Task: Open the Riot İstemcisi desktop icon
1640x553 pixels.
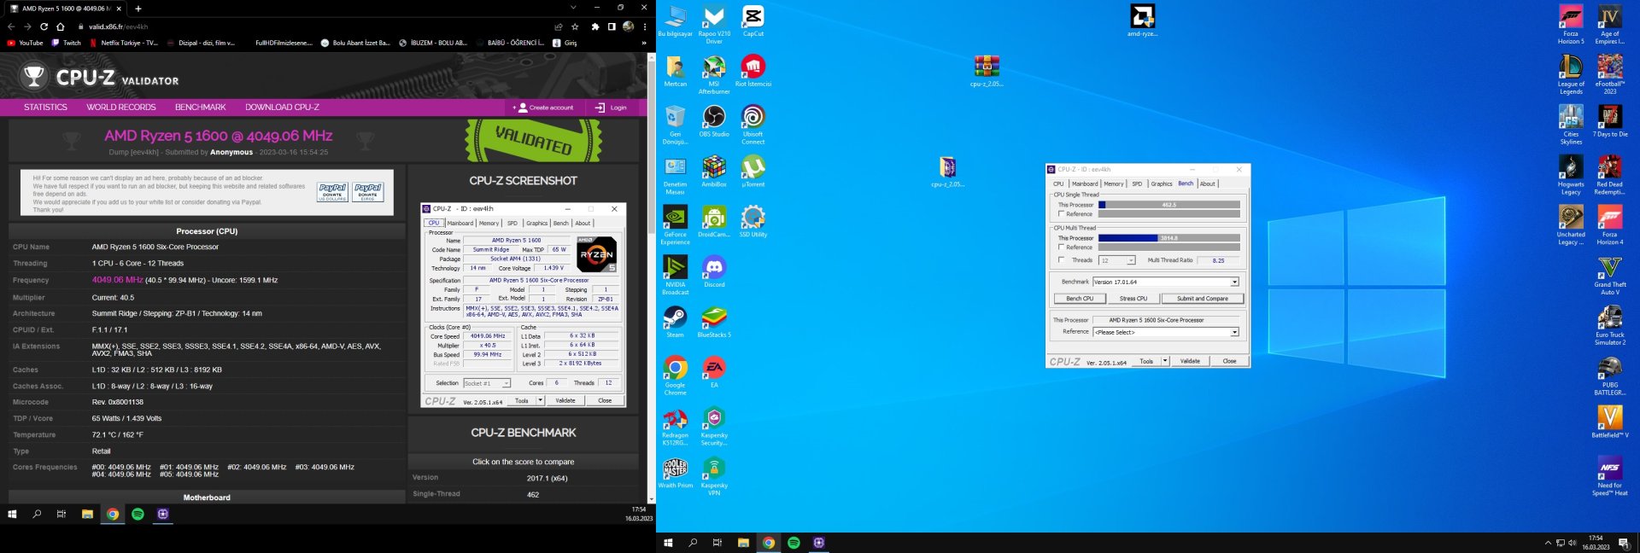Action: tap(753, 72)
